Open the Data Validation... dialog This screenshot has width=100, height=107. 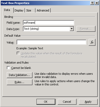[x=20, y=75]
